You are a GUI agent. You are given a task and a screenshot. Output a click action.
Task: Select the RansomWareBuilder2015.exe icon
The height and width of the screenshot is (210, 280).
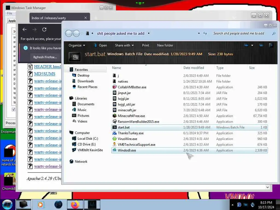click(x=115, y=122)
